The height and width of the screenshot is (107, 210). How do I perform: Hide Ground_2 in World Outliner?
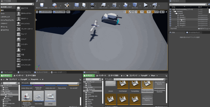click(x=170, y=17)
